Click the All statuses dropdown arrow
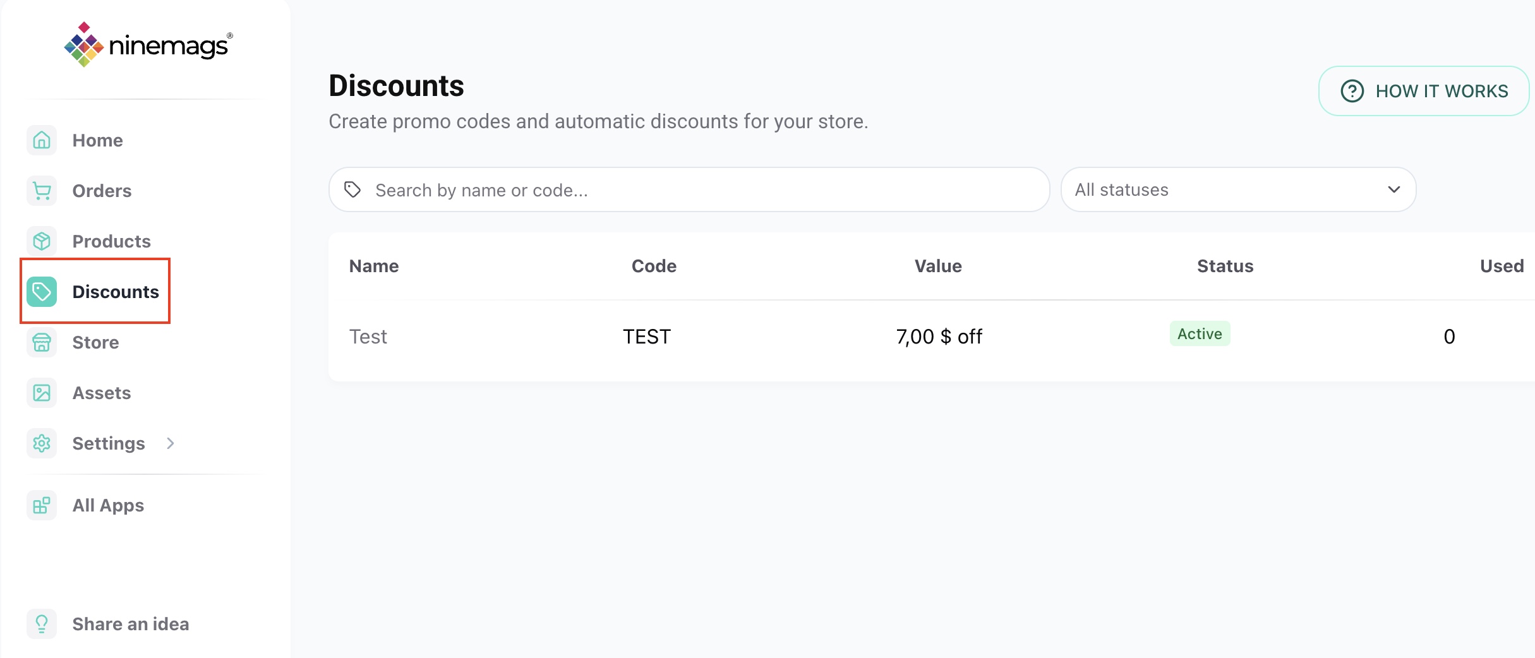Viewport: 1535px width, 658px height. tap(1394, 189)
